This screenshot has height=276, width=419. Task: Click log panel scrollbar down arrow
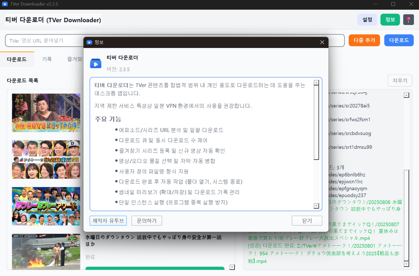point(406,264)
